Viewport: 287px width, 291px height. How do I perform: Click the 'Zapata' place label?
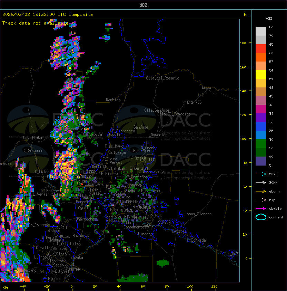[x=77, y=257]
